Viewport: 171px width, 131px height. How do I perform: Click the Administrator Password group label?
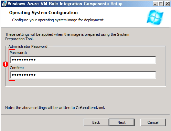[28, 46]
